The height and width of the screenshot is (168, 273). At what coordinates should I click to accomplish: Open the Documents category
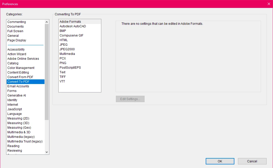tap(26, 26)
